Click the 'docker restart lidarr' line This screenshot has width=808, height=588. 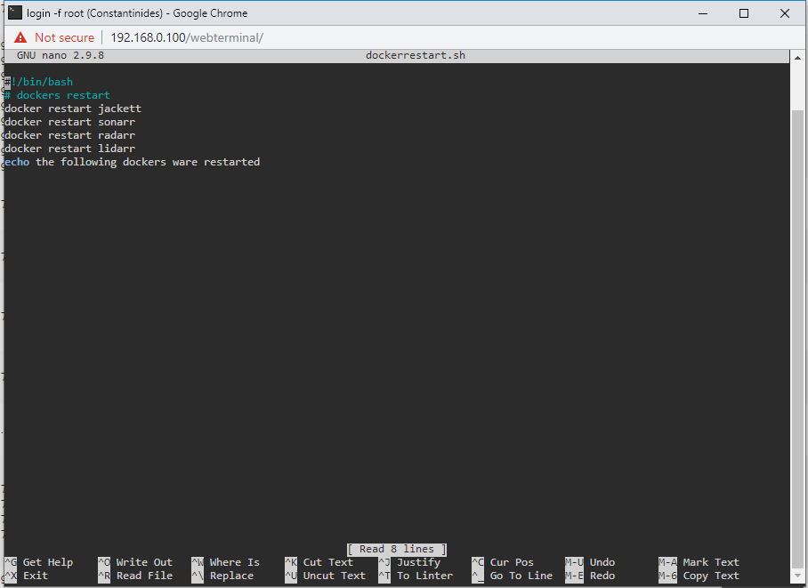point(69,149)
